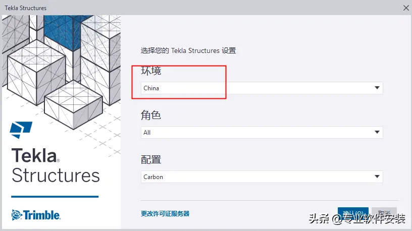Image resolution: width=412 pixels, height=231 pixels.
Task: Click the 环境 section label
Action: (x=151, y=71)
